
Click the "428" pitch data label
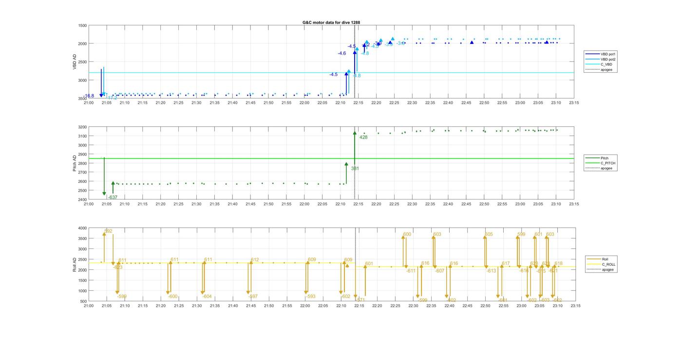click(363, 138)
